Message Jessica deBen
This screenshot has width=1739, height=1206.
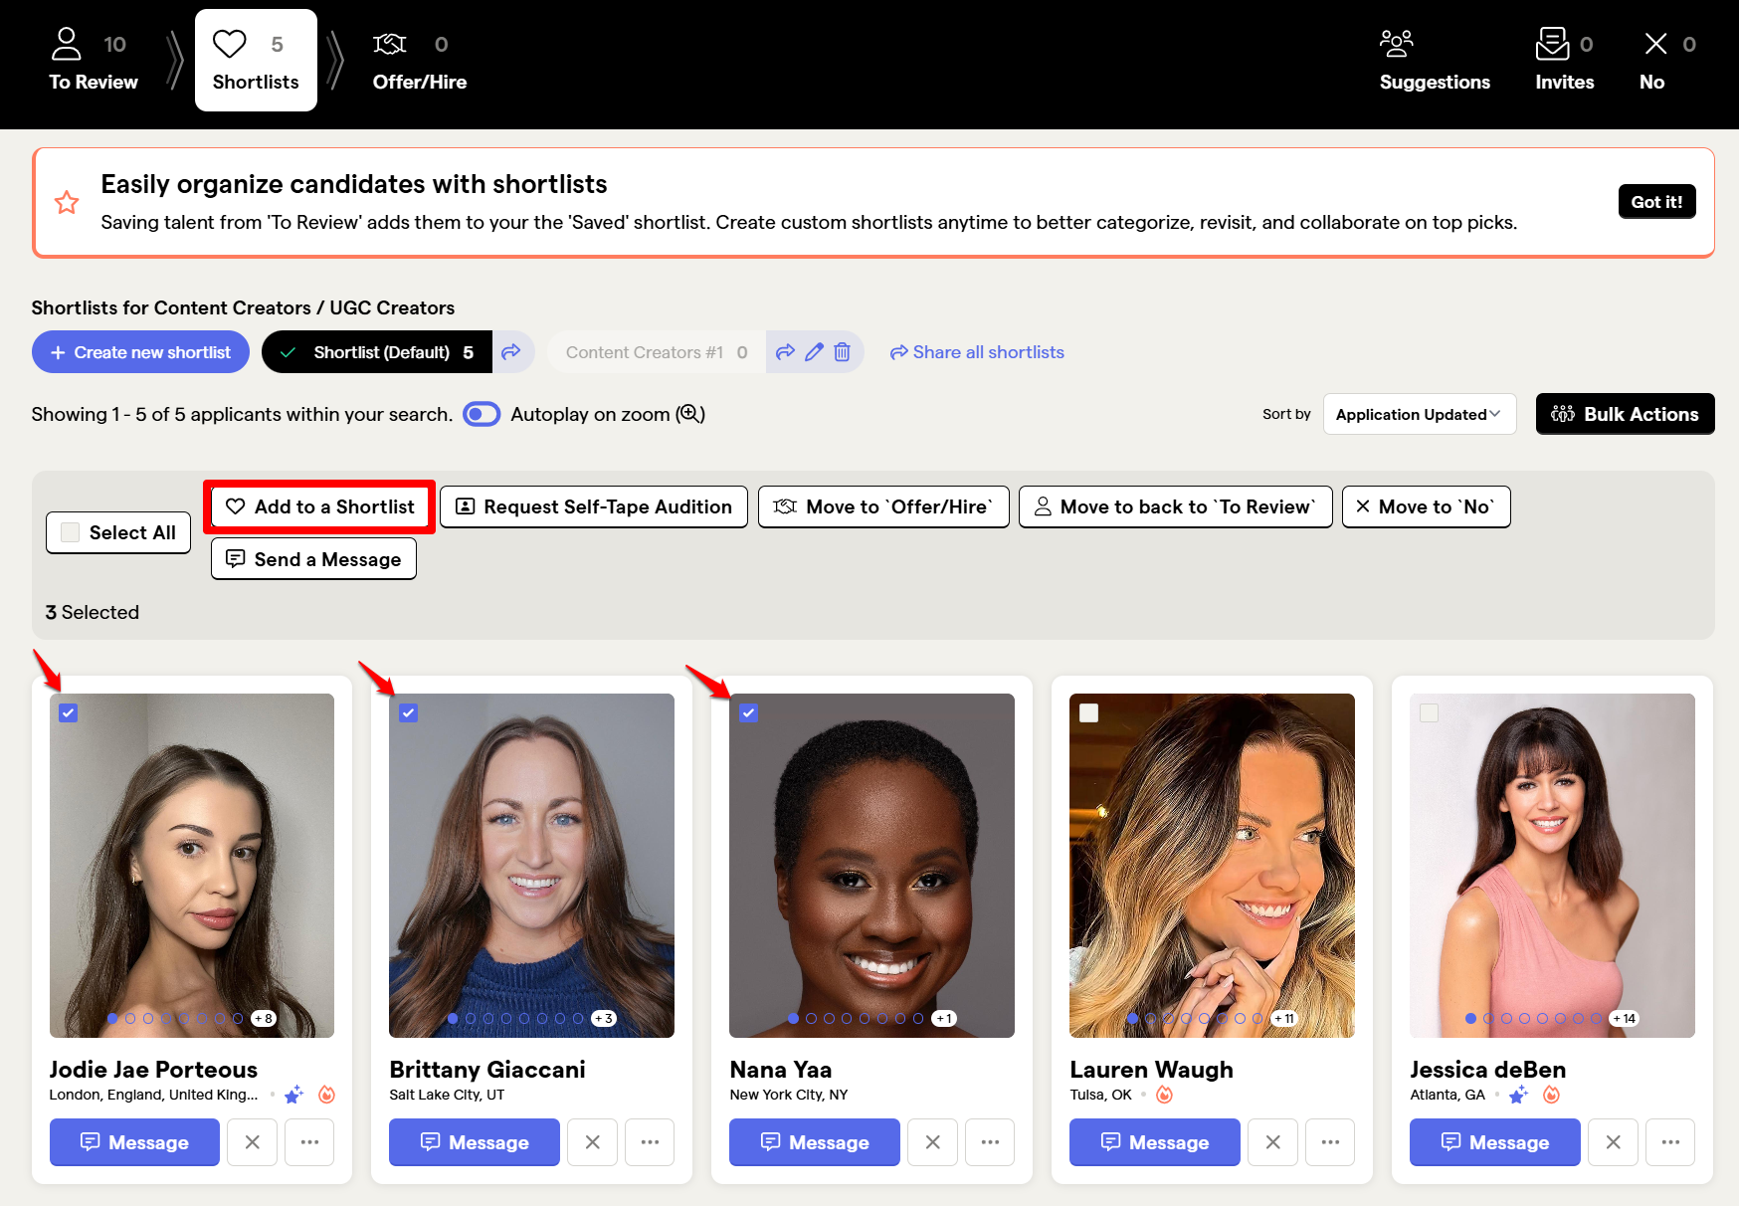1495,1142
